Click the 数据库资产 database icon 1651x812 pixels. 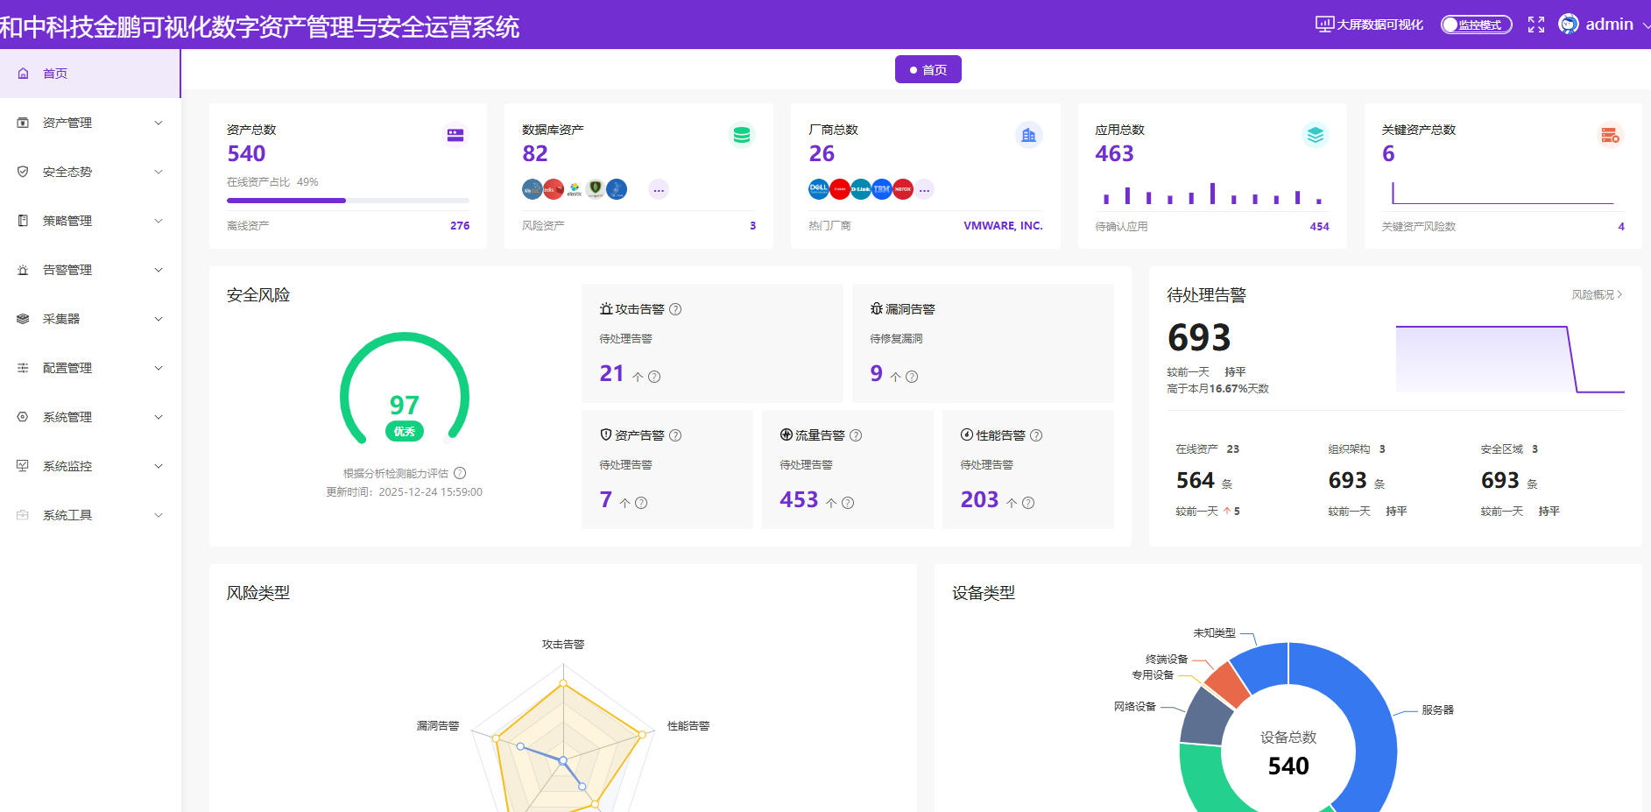pos(741,135)
